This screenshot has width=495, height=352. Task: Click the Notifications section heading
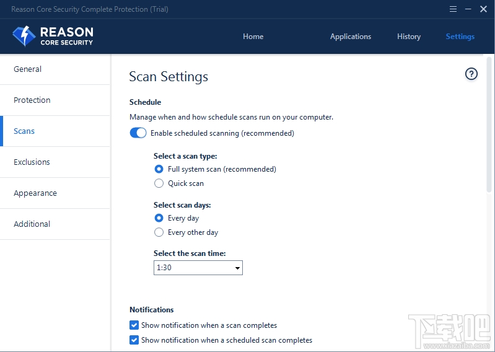point(152,310)
